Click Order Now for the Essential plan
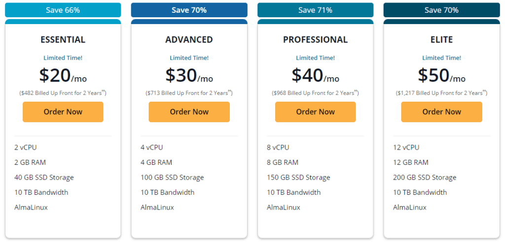The image size is (505, 242). click(63, 112)
